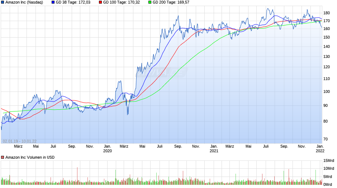Select the GD 38 Tage: 172,03 label
Image resolution: width=337 pixels, height=188 pixels.
(73, 3)
